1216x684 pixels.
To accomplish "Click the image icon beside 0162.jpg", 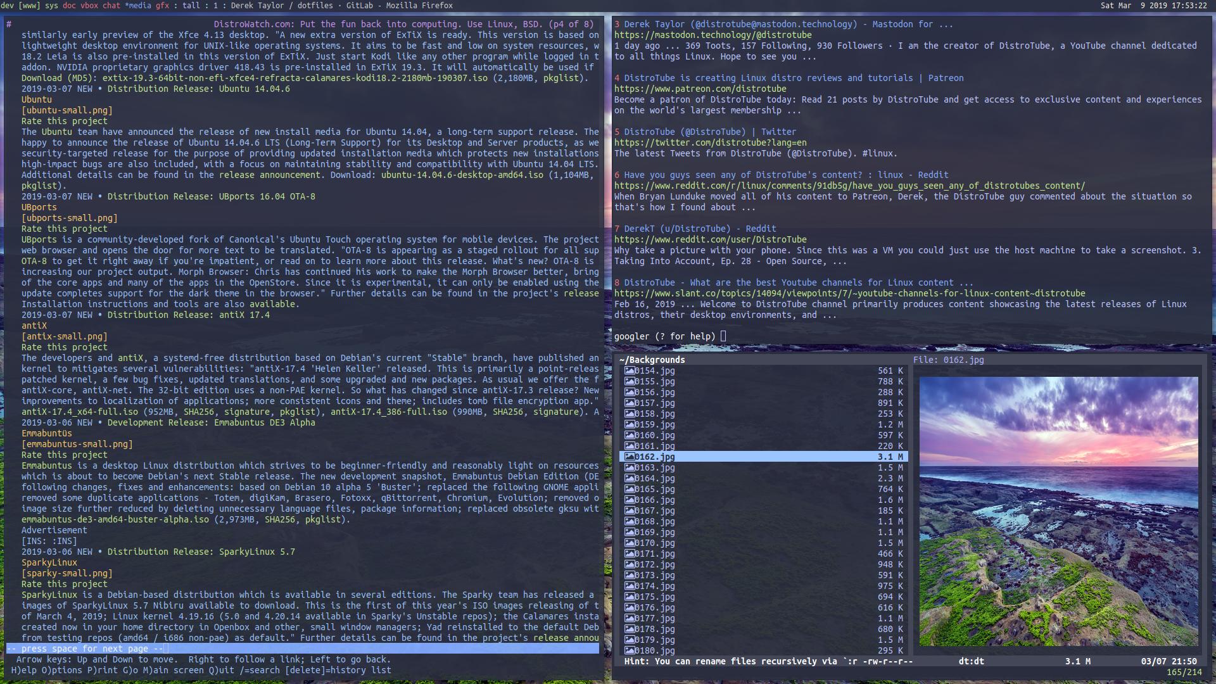I will (x=630, y=457).
